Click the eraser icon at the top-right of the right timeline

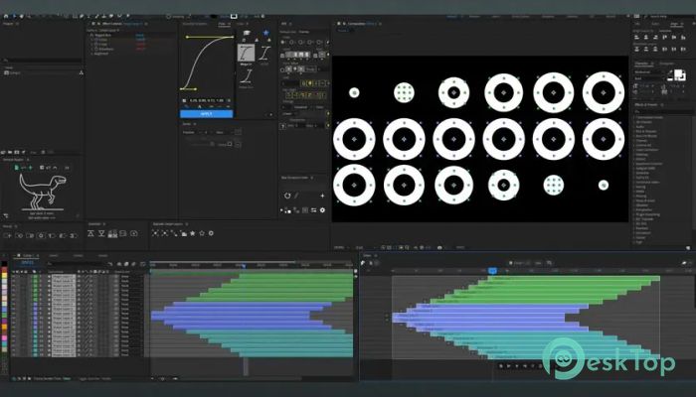tap(684, 263)
